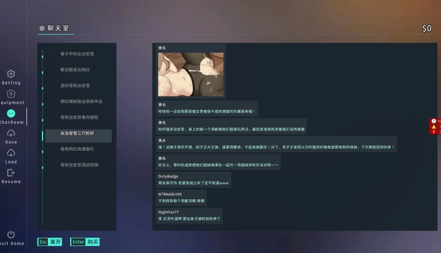Click the $0 money balance
This screenshot has width=441, height=253.
click(426, 28)
